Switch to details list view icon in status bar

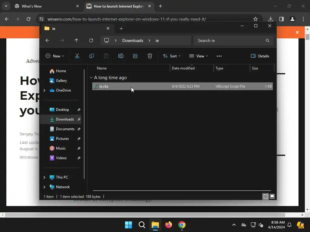(265, 196)
